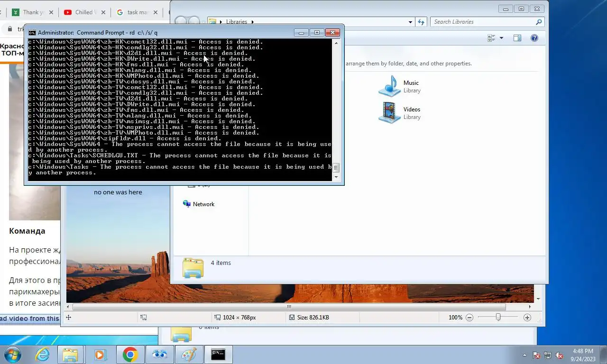This screenshot has width=607, height=364.
Task: Click Paint horizontal scrollbar thumb
Action: coord(289,307)
